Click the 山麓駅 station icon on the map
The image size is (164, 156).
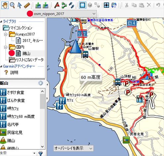point(85,54)
